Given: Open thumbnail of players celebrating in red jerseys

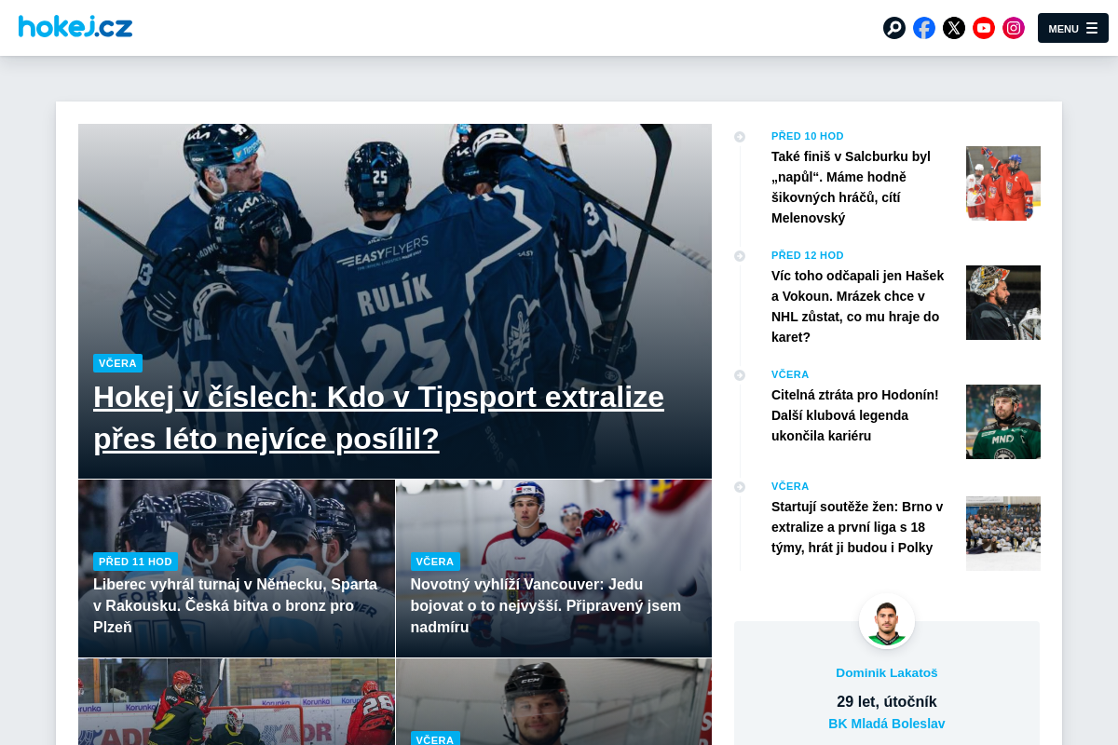Looking at the screenshot, I should click(x=1003, y=183).
